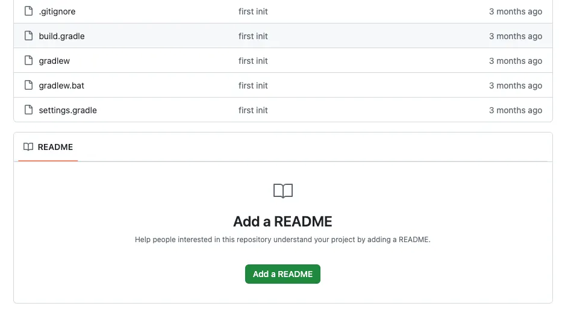Open the .gitignore file
The height and width of the screenshot is (315, 565).
point(57,11)
